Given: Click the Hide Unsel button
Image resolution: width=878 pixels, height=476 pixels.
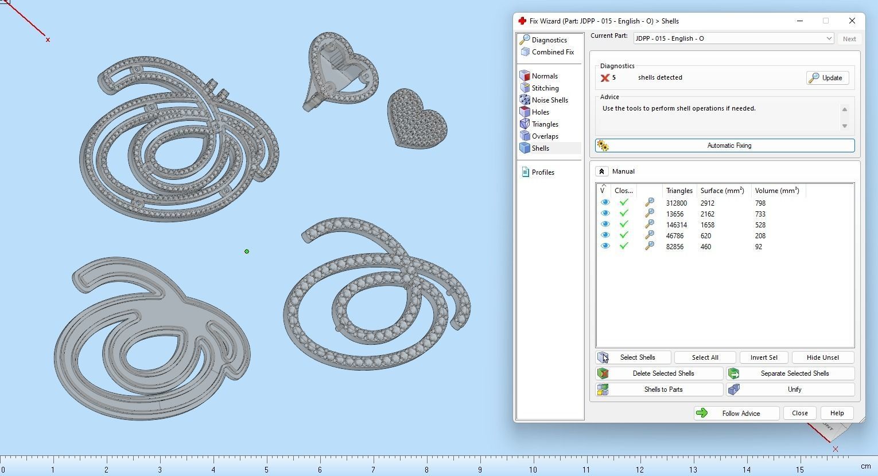Looking at the screenshot, I should (x=822, y=357).
